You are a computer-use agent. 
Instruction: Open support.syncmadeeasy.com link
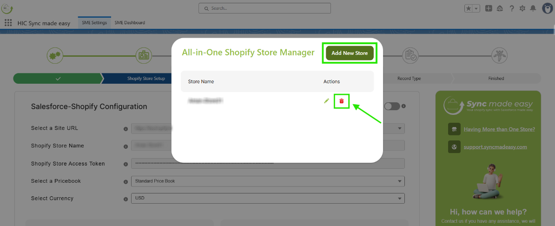click(x=496, y=146)
